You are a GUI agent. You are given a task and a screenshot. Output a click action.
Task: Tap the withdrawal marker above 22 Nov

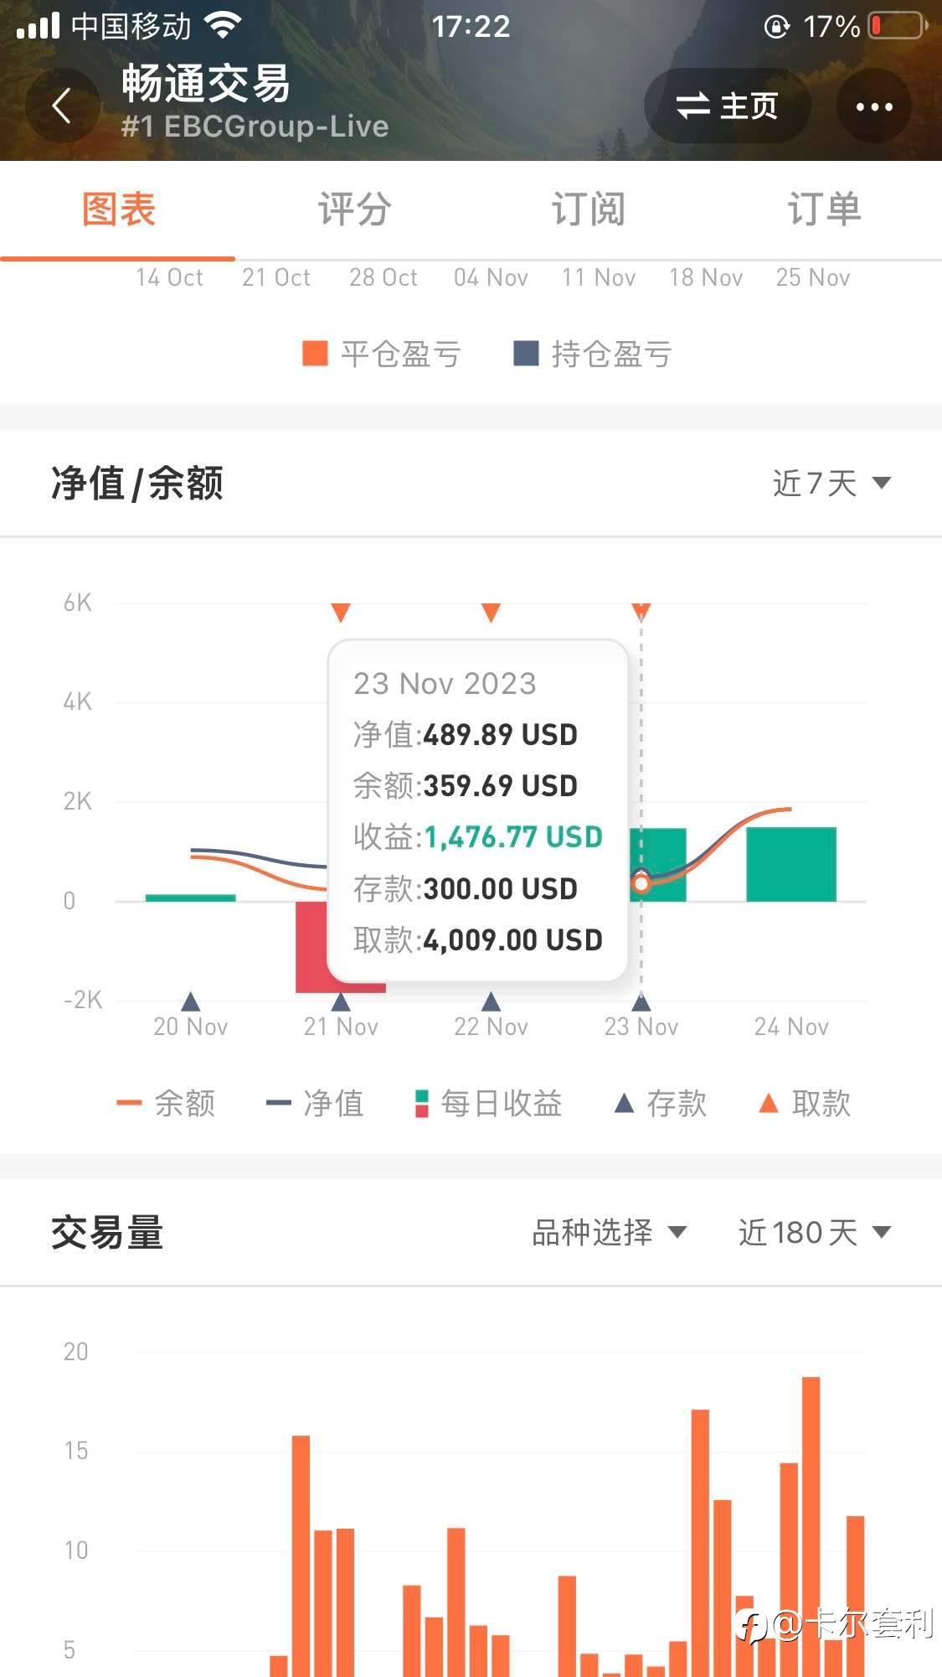pyautogui.click(x=491, y=613)
